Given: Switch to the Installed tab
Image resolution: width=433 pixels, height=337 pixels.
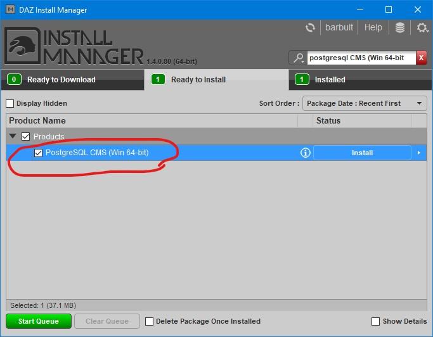Looking at the screenshot, I should pyautogui.click(x=360, y=80).
